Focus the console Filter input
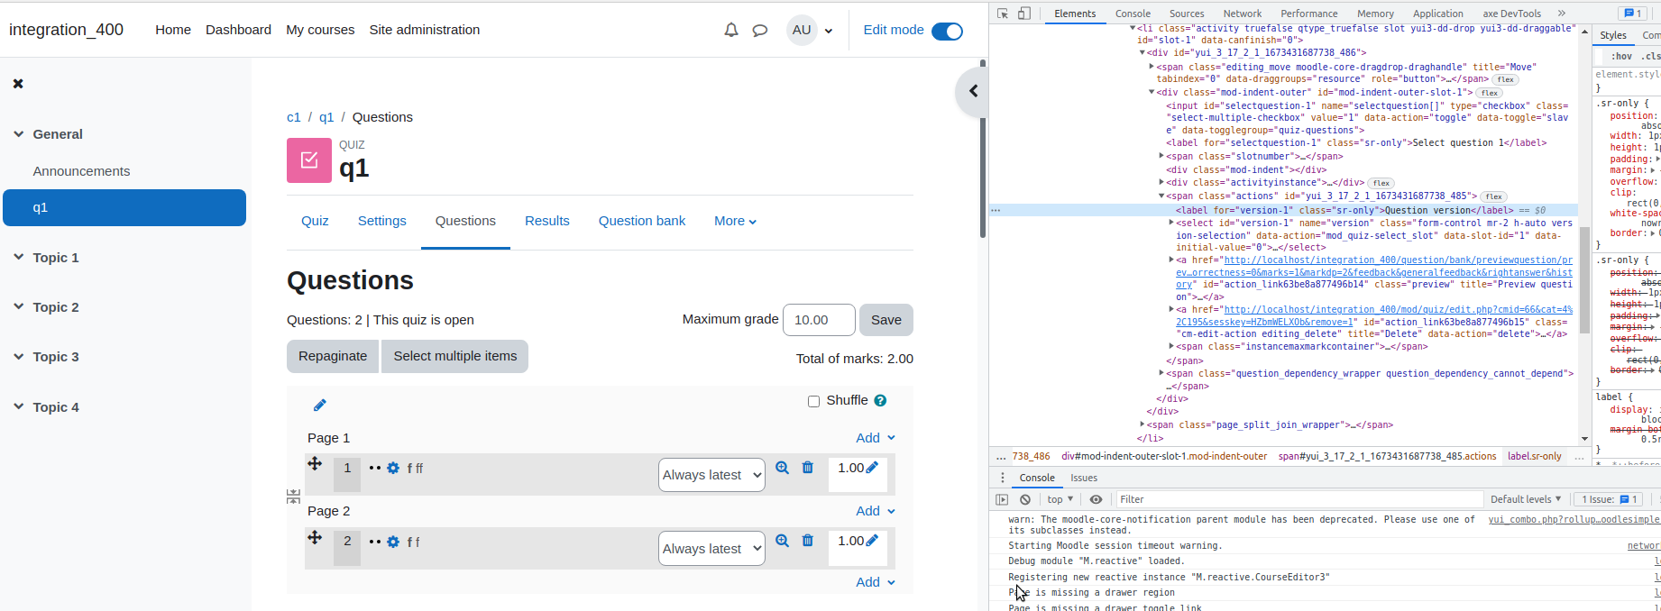This screenshot has width=1661, height=611. click(x=1299, y=499)
